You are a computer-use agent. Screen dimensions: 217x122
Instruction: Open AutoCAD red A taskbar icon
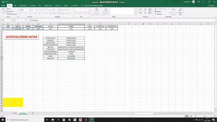(x=80, y=120)
